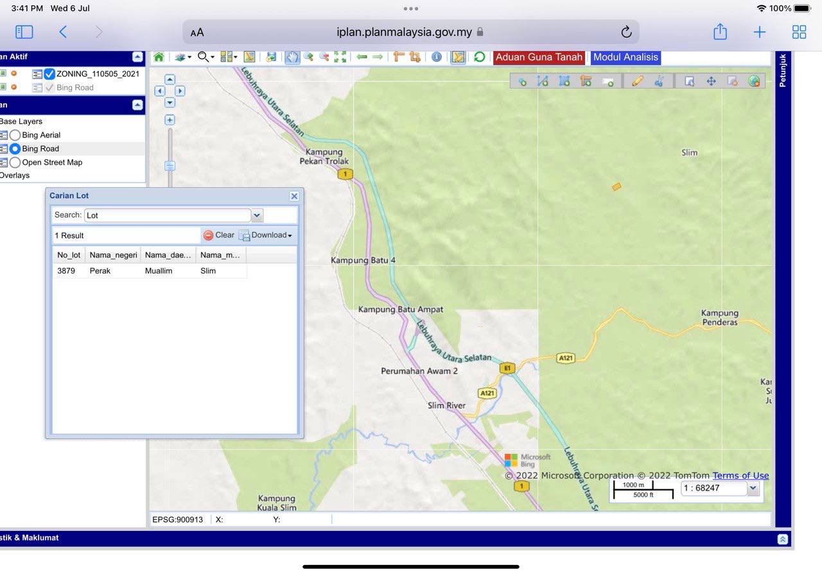Screen dimensions: 822x574
Task: Expand the Download options menu
Action: tap(266, 235)
